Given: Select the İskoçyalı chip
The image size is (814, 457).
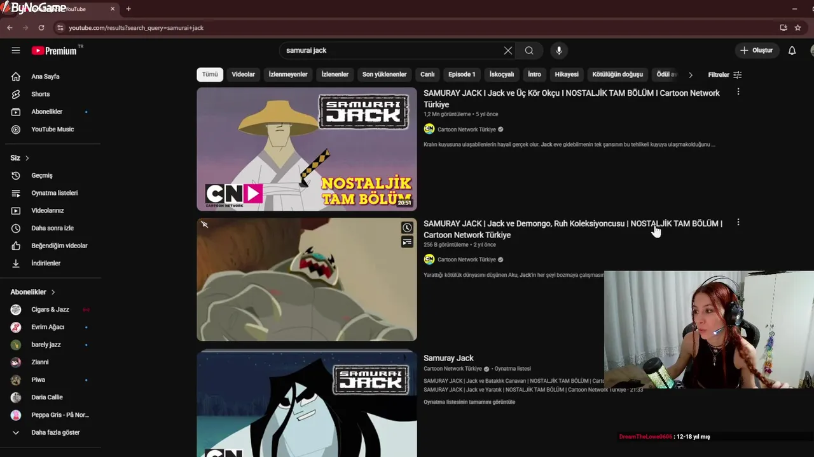Looking at the screenshot, I should [502, 74].
